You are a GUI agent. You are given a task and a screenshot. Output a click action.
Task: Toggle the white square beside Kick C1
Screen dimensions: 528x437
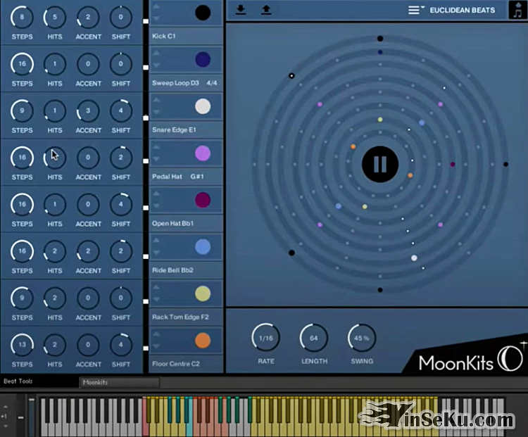pyautogui.click(x=146, y=21)
